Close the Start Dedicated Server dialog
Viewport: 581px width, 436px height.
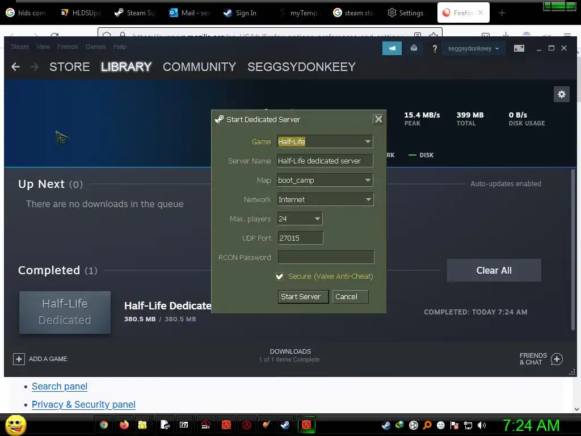click(378, 119)
